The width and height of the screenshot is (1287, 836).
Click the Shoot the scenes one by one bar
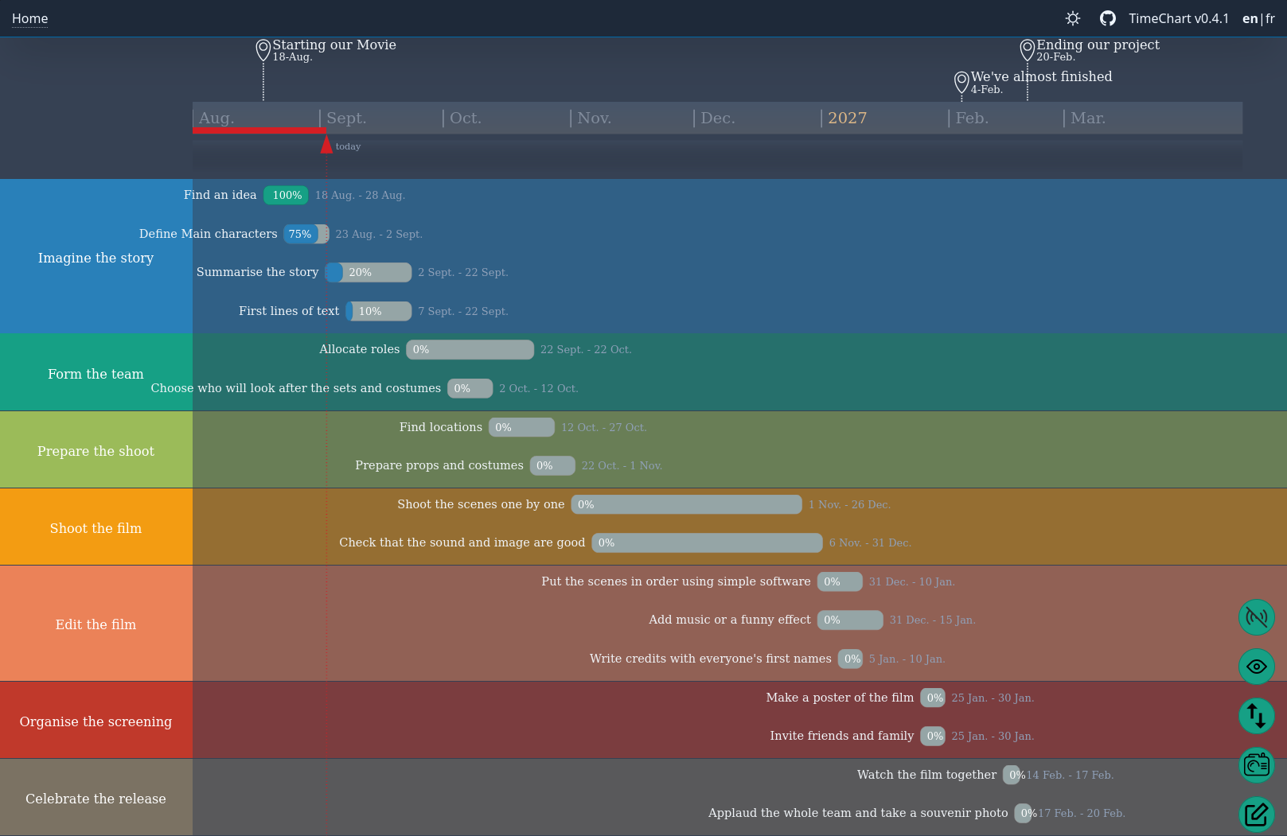pos(686,504)
